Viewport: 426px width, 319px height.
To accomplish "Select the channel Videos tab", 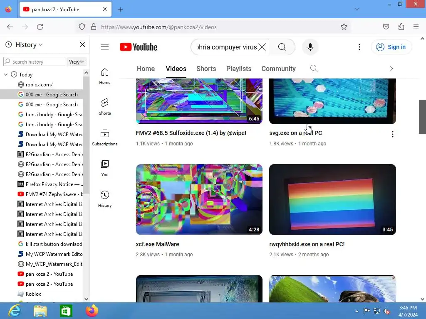I will 176,69.
